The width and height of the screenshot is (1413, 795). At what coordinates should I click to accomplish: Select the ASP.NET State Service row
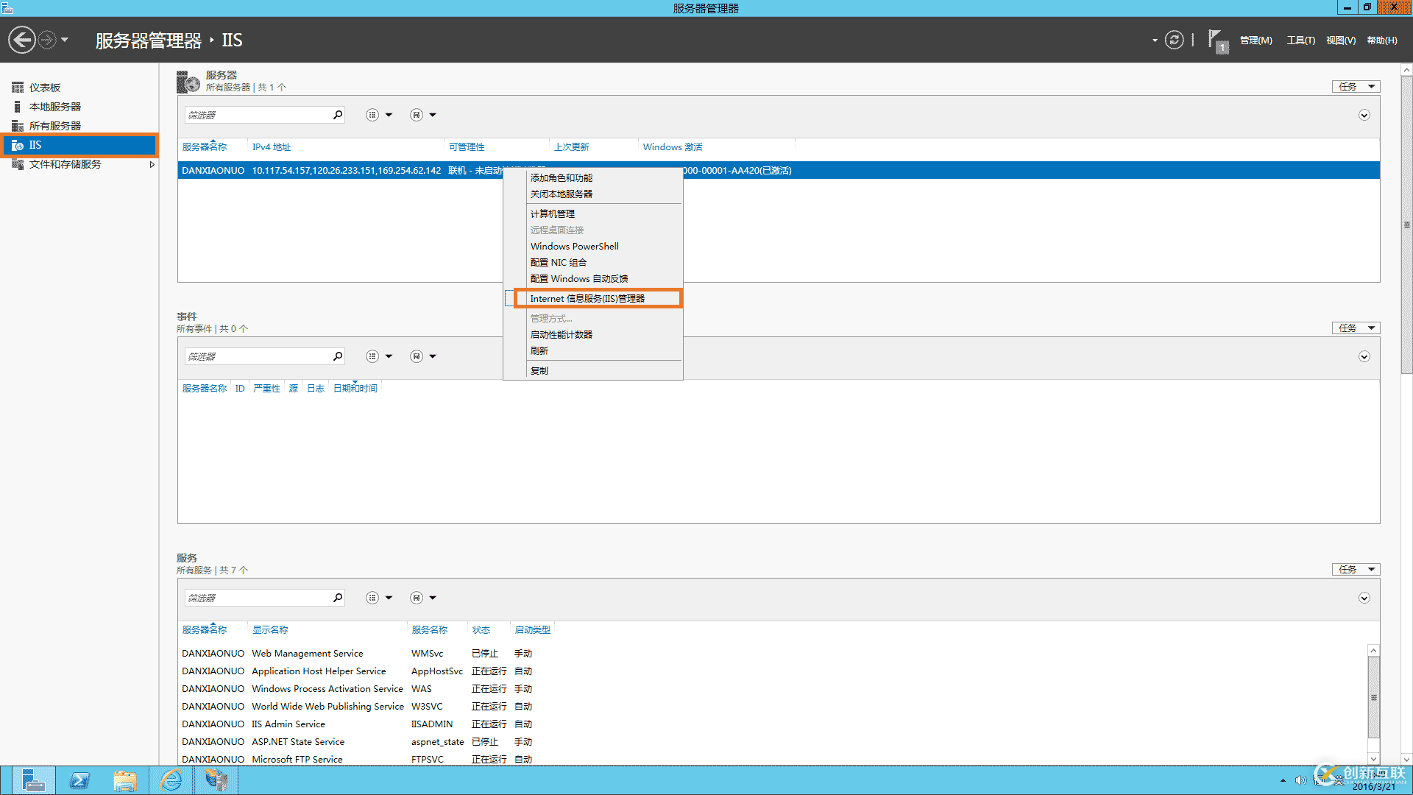coord(773,742)
